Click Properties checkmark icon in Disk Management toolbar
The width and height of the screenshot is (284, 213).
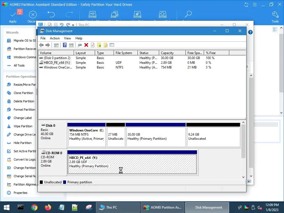[93, 45]
